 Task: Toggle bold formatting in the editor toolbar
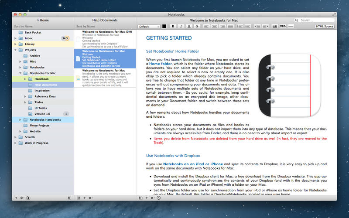[173, 26]
